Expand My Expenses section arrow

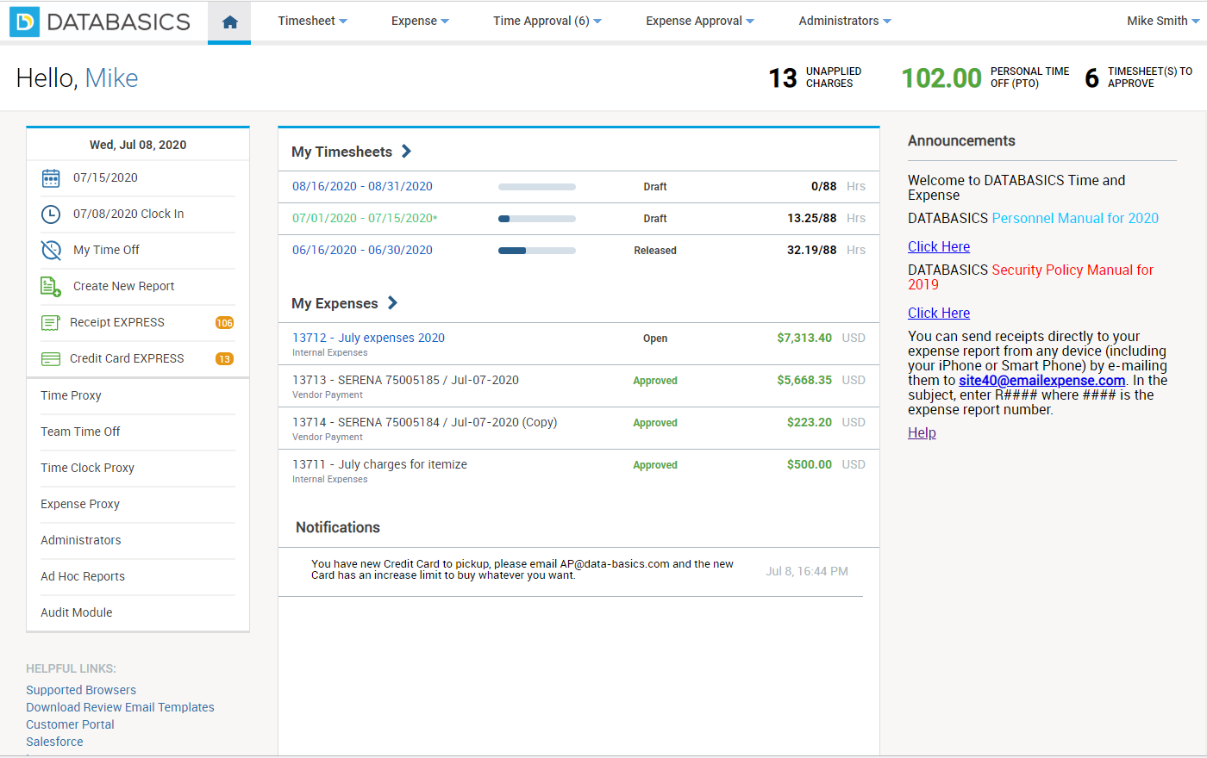point(392,303)
